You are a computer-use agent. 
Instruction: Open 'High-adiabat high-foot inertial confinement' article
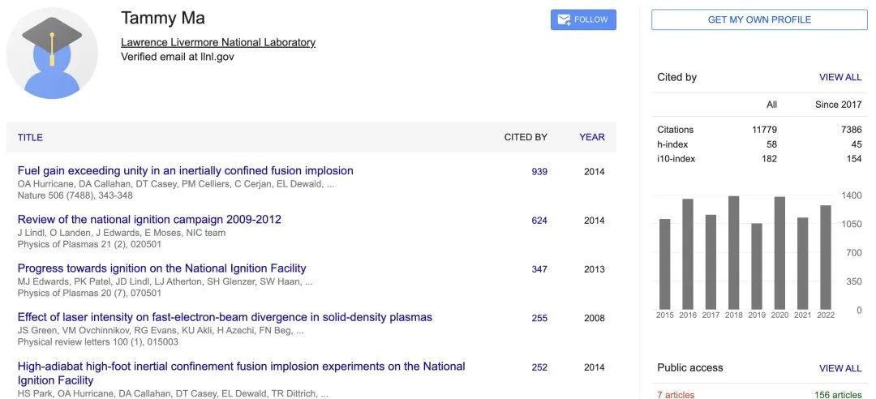[241, 367]
